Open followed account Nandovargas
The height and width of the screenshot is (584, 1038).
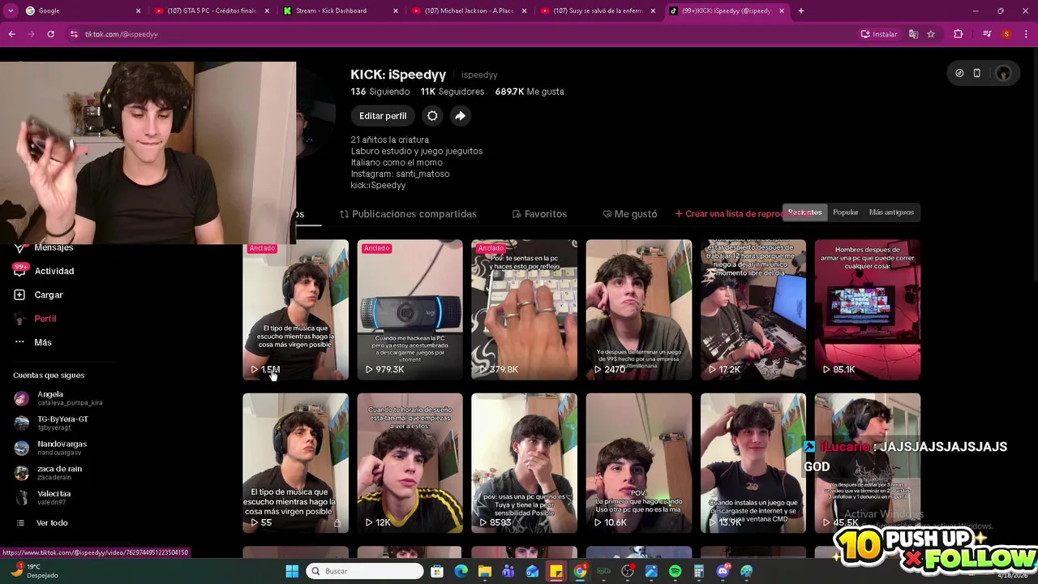pos(50,448)
